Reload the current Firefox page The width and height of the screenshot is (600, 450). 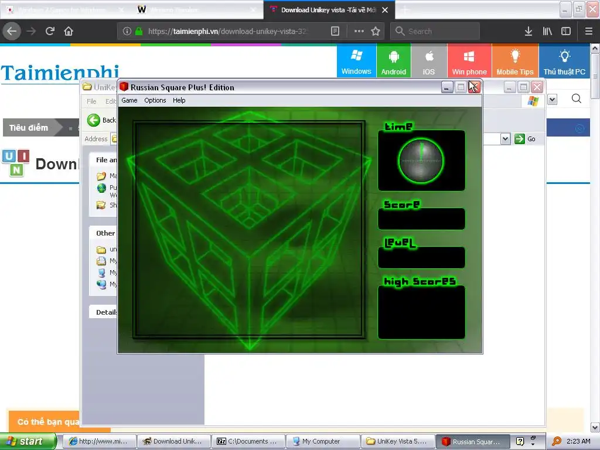click(50, 31)
